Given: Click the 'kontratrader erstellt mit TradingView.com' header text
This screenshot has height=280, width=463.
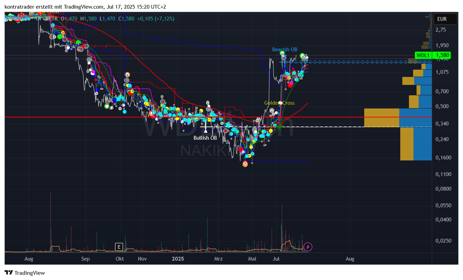Looking at the screenshot, I should (x=54, y=7).
